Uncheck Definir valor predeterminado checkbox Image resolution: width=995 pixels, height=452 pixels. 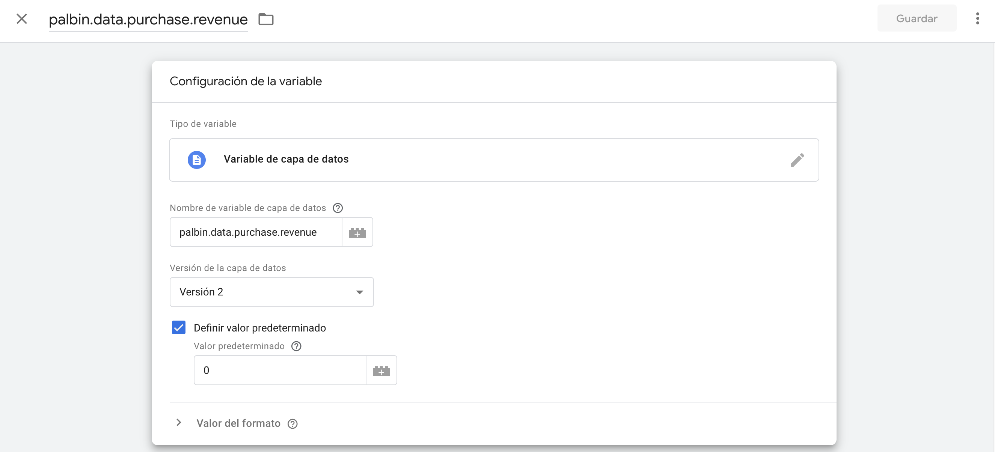[178, 328]
